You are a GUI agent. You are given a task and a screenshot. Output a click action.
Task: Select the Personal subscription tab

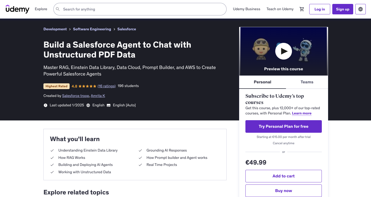262,82
